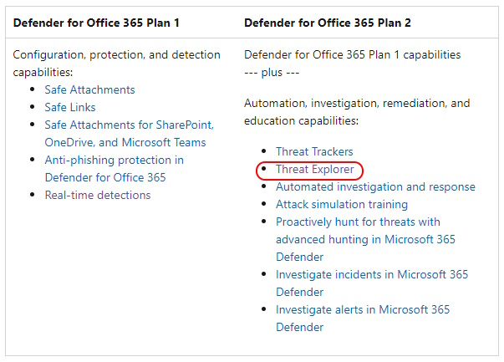504x362 pixels.
Task: Open Investigate alerts in Microsoft 365 Defender
Action: click(x=363, y=319)
